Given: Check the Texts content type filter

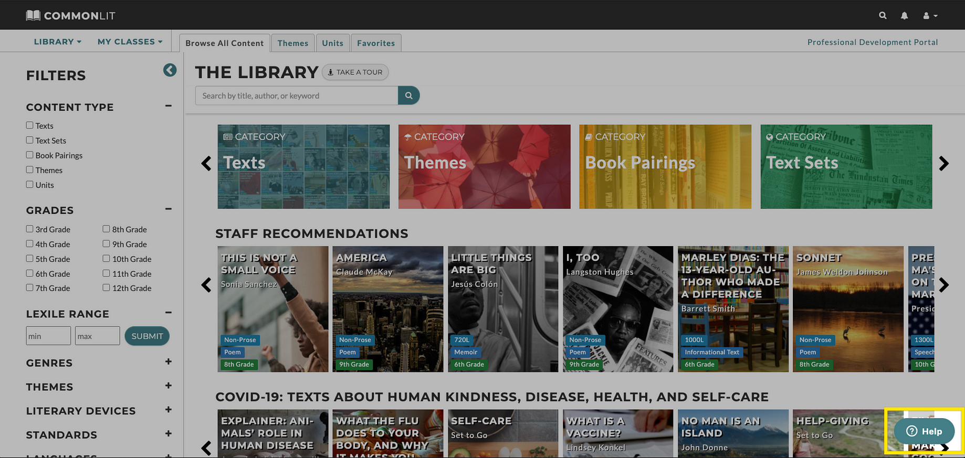Looking at the screenshot, I should (30, 125).
